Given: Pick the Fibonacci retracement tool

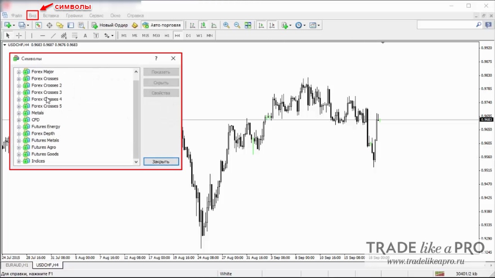Looking at the screenshot, I should [x=75, y=35].
